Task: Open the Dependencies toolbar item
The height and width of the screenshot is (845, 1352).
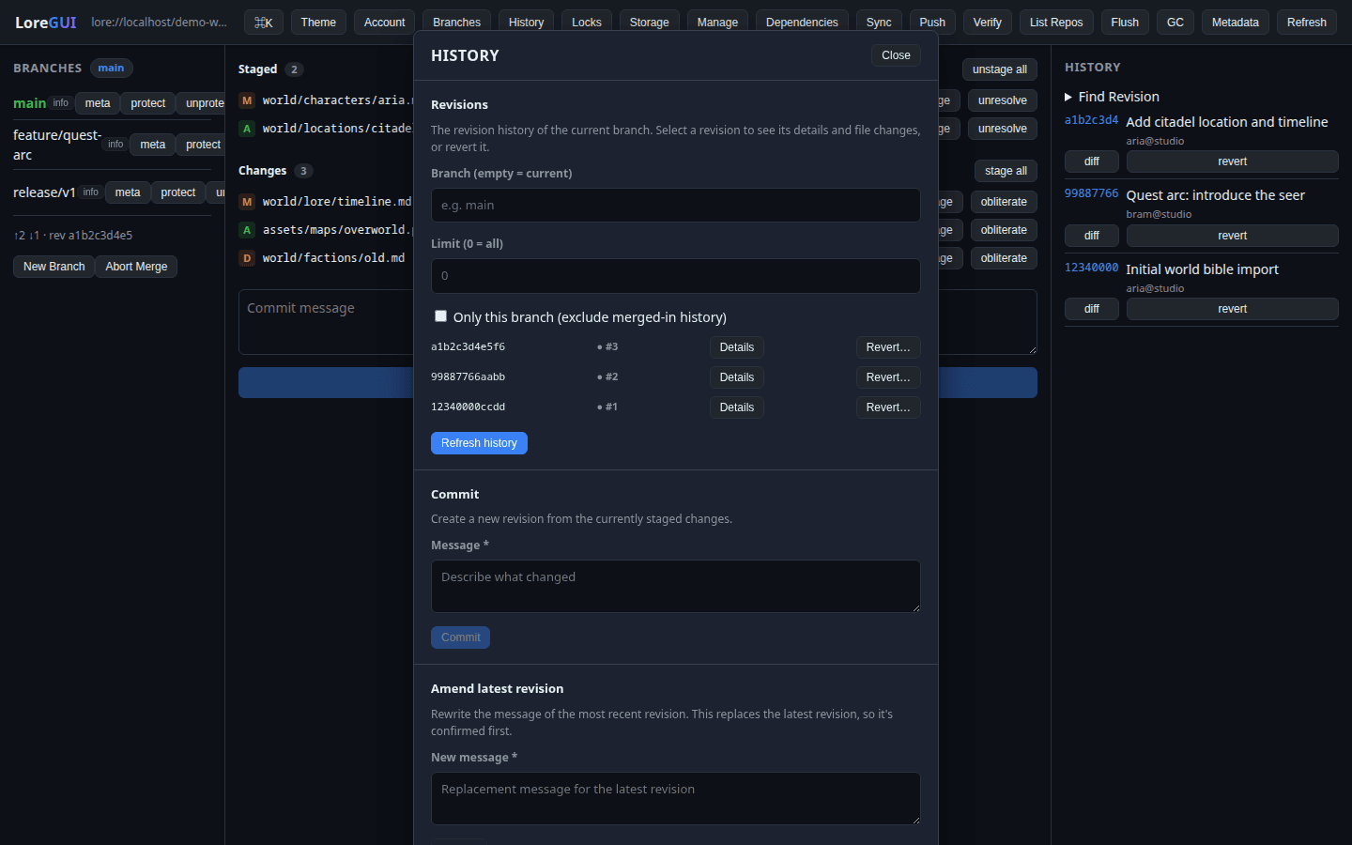Action: [802, 23]
